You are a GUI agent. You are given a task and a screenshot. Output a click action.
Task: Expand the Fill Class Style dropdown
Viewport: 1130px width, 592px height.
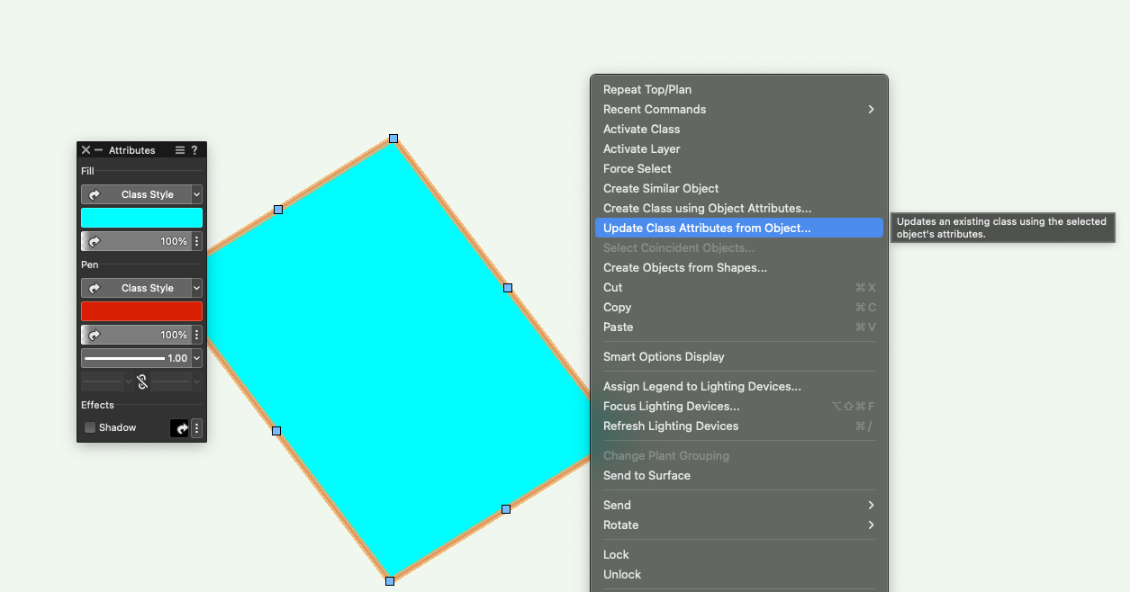tap(197, 194)
